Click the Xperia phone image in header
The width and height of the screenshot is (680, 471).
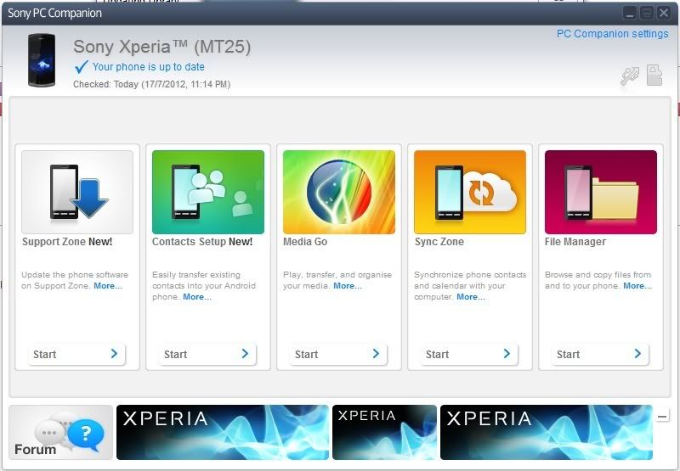[x=42, y=60]
